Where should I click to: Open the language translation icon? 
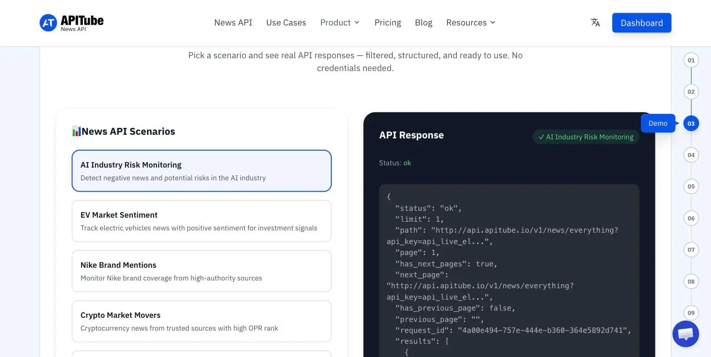(595, 23)
